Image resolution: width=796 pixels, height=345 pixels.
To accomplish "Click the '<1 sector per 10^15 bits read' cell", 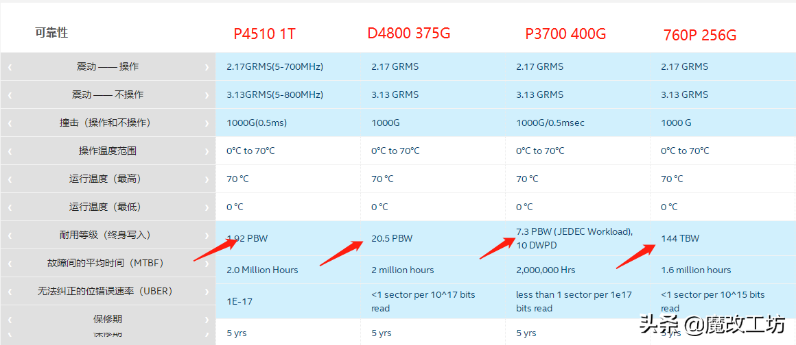I will 713,301.
